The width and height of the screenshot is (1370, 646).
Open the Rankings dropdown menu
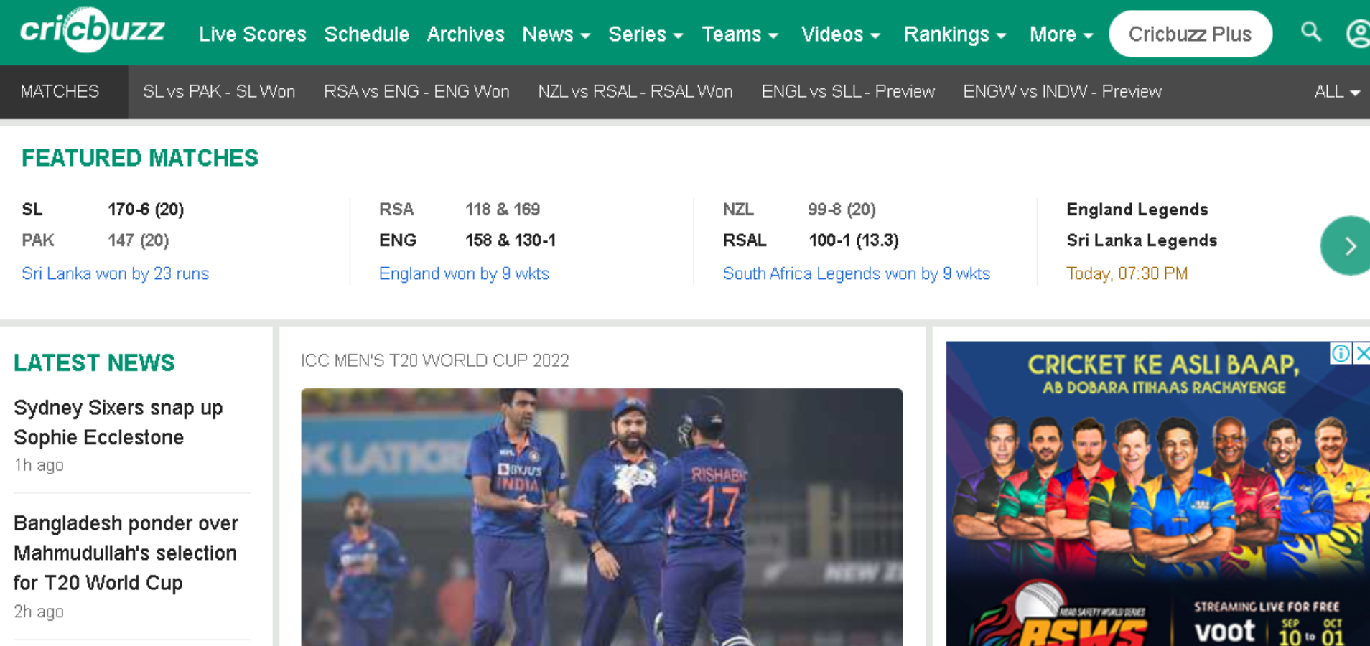[x=954, y=34]
